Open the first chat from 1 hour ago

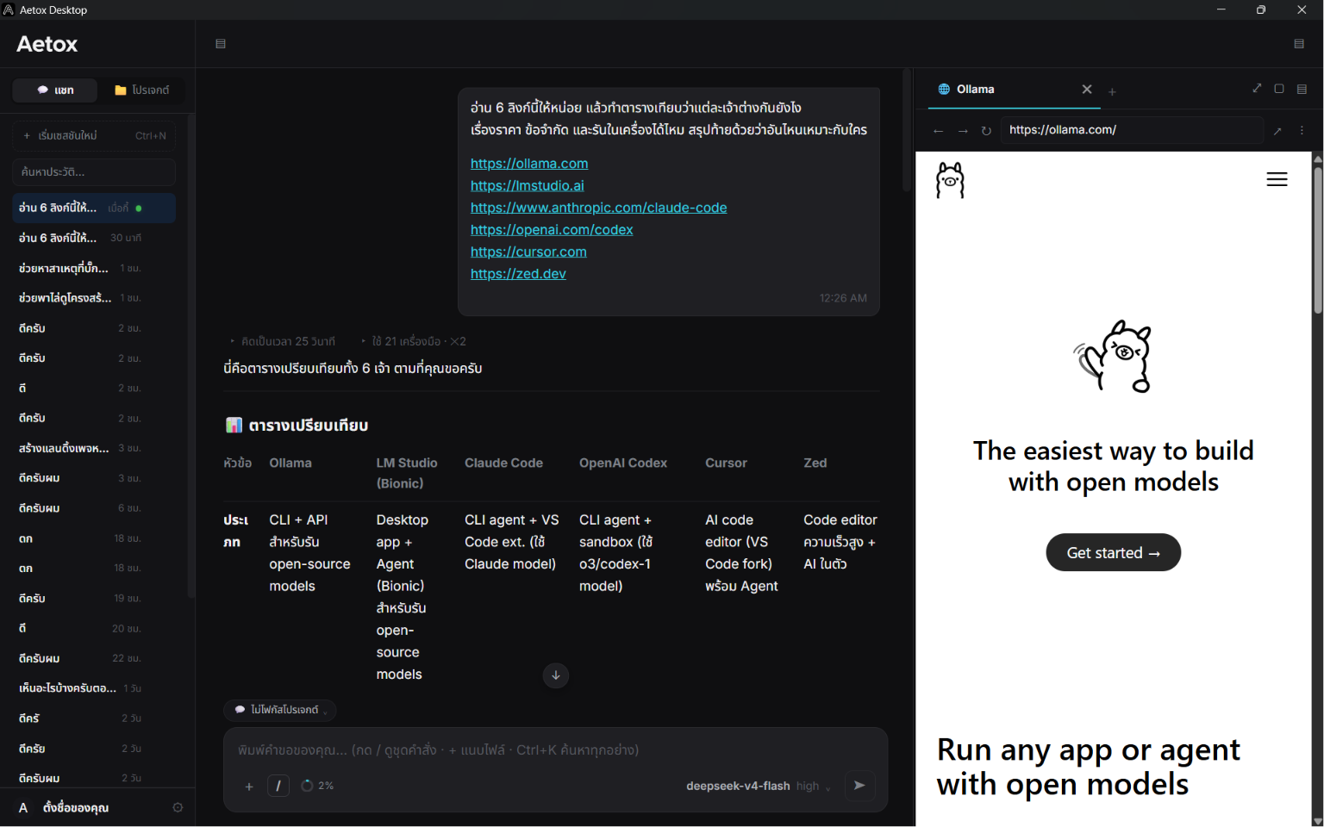94,268
